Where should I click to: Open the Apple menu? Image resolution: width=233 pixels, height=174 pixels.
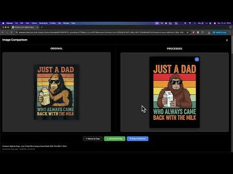(x=3, y=23)
